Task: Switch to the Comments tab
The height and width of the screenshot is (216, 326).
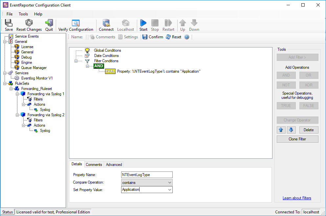Action: coord(94,164)
